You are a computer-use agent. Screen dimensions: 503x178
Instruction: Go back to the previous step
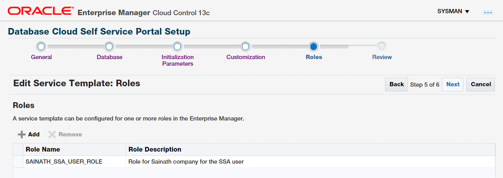(396, 84)
